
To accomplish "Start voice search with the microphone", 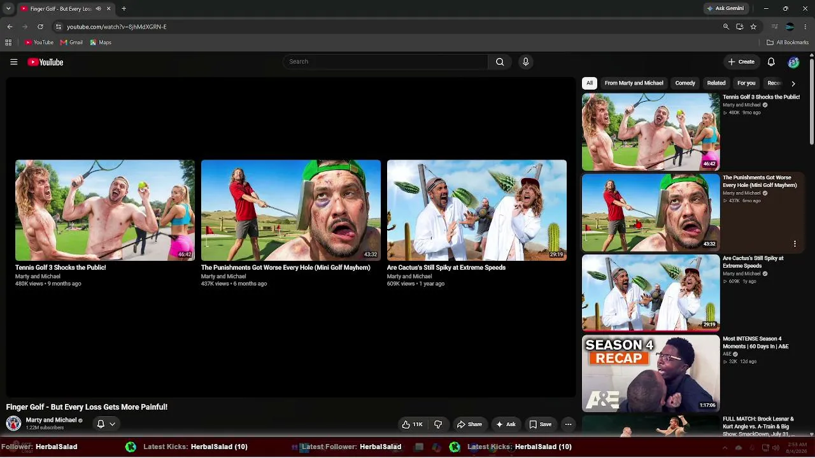I will click(x=525, y=62).
